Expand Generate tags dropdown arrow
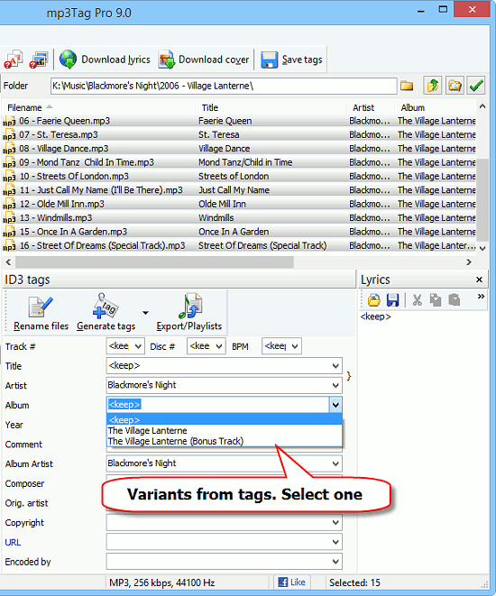Image resolution: width=496 pixels, height=596 pixels. coord(145,313)
